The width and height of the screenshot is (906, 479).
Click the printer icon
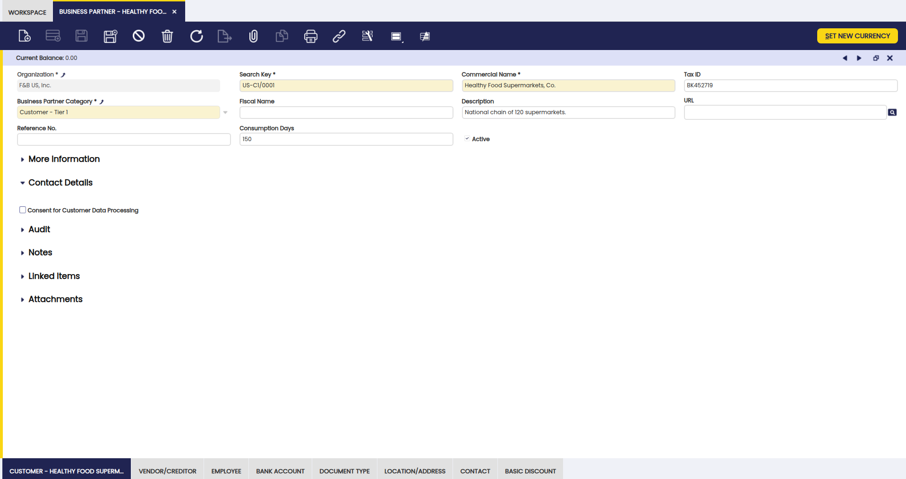310,36
